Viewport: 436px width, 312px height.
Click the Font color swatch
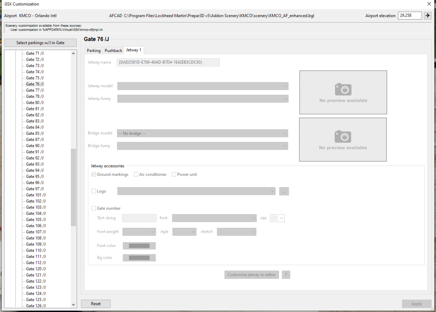point(139,246)
